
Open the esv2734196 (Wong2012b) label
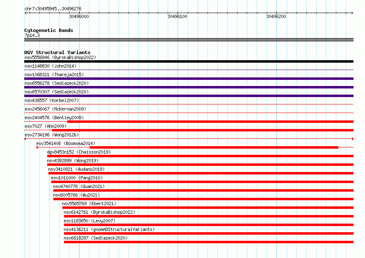click(52, 135)
